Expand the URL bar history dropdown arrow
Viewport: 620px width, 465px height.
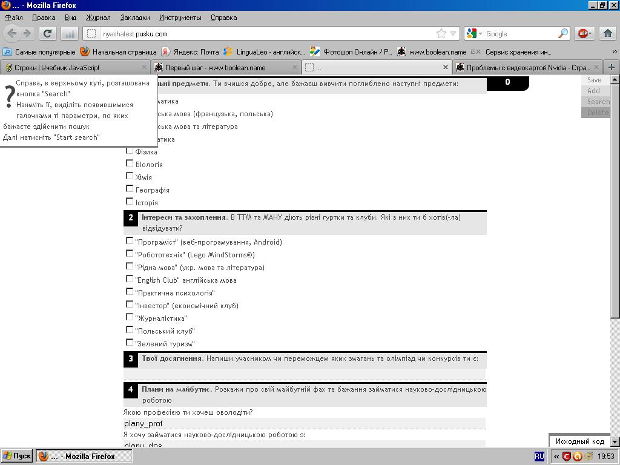[453, 34]
